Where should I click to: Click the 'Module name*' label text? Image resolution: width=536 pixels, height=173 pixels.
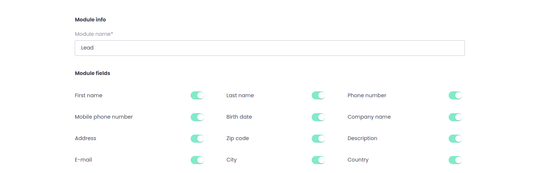[94, 34]
